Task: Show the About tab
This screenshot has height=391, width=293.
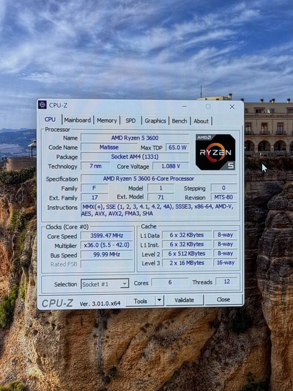Action: [x=201, y=121]
